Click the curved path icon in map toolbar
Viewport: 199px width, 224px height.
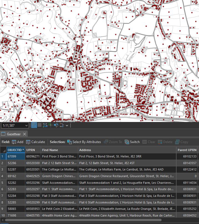click(62, 125)
